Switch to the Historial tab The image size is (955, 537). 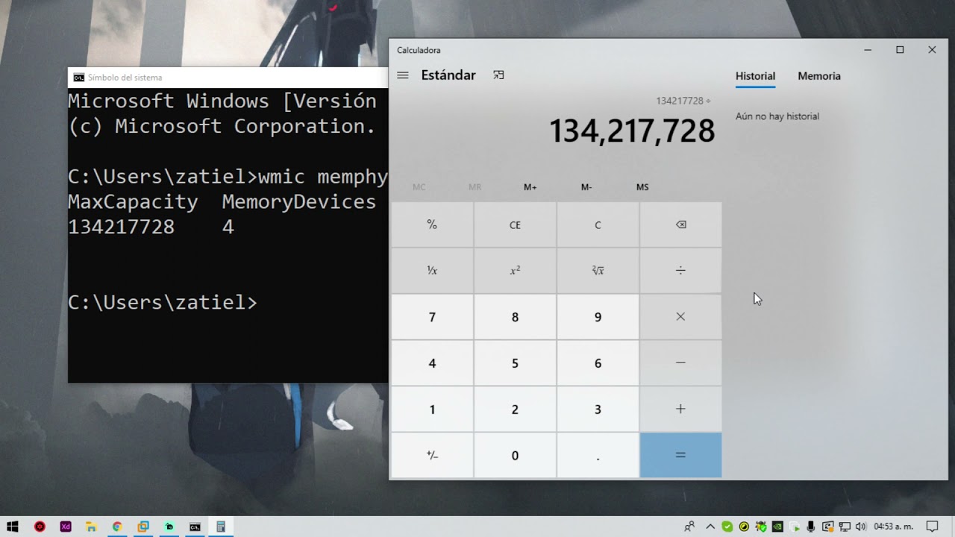(755, 76)
